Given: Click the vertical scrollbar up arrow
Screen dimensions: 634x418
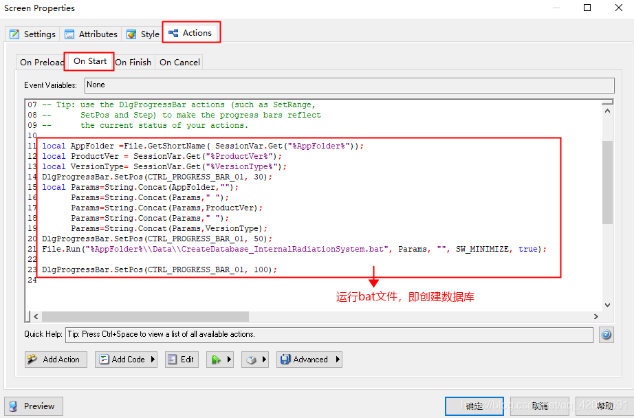Looking at the screenshot, I should tap(607, 111).
